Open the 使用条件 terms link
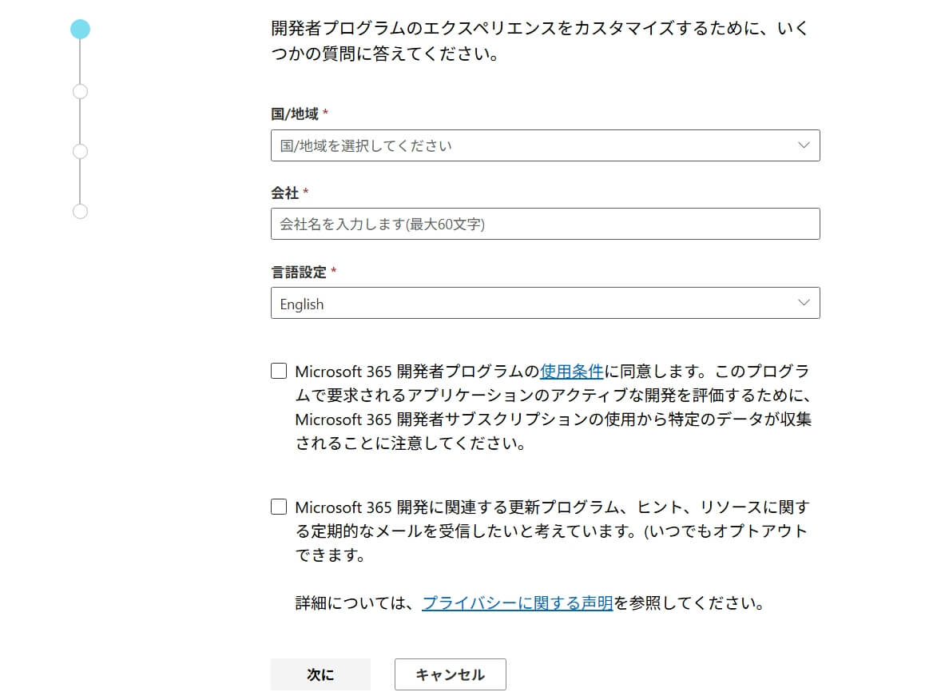Viewport: 937px width, 696px height. (572, 372)
